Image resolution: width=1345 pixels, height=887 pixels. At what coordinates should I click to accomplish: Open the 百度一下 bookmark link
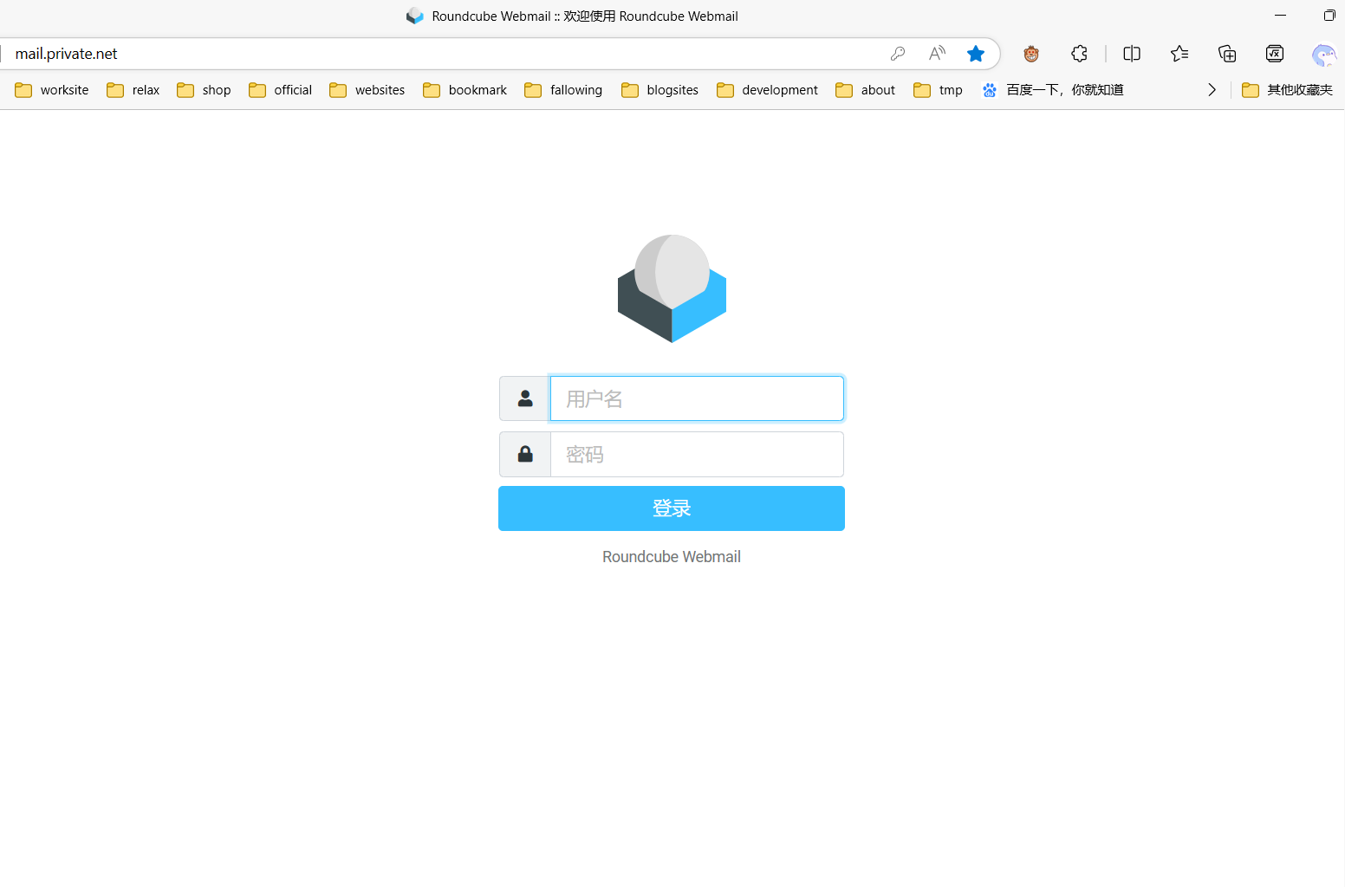(x=1053, y=90)
